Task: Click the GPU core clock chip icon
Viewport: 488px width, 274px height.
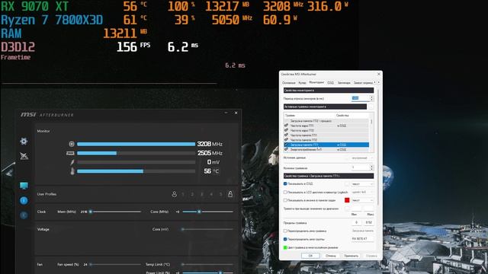Action: [72, 144]
